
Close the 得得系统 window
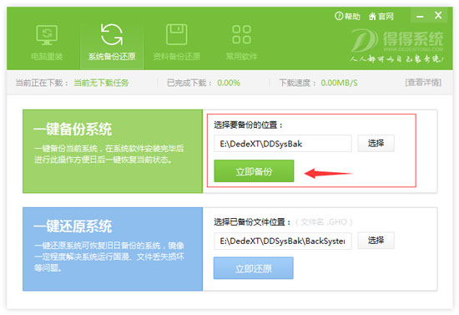tap(438, 15)
